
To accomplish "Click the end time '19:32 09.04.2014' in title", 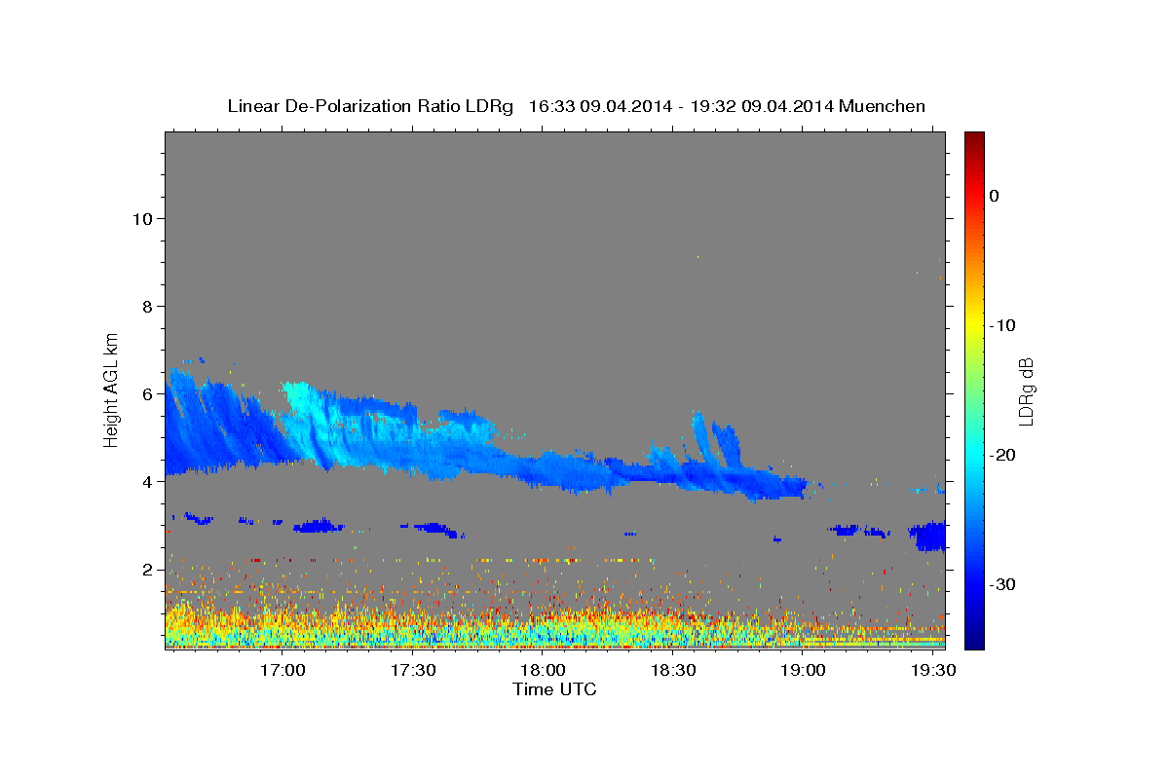I will [761, 106].
